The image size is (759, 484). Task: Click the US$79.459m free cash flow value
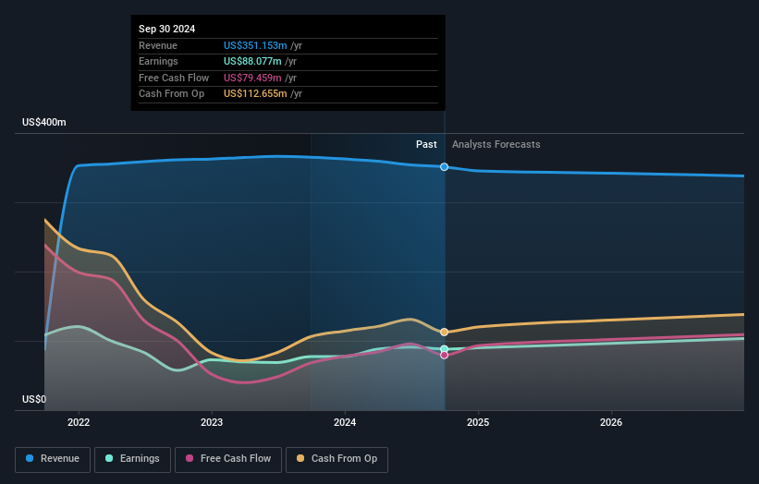pyautogui.click(x=252, y=78)
